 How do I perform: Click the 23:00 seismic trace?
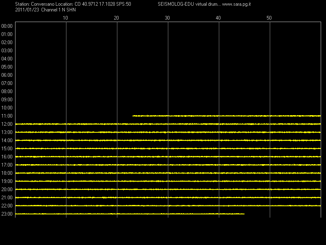tap(130, 214)
